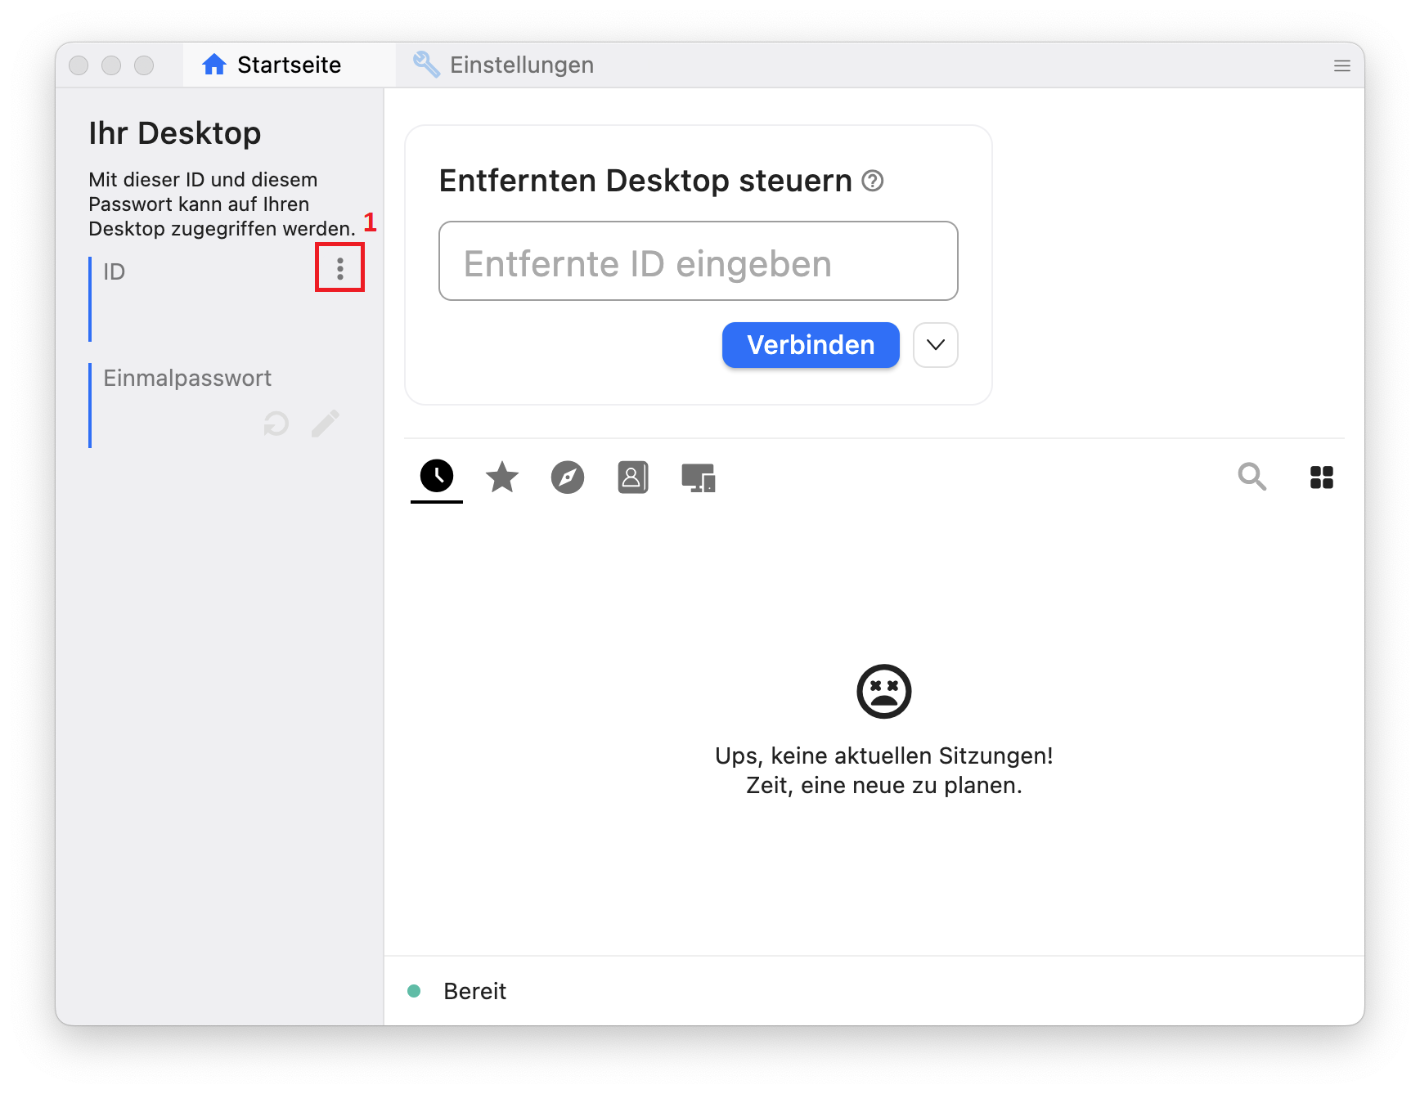
Task: Focus the Entfernte ID eingeben field
Action: point(698,262)
